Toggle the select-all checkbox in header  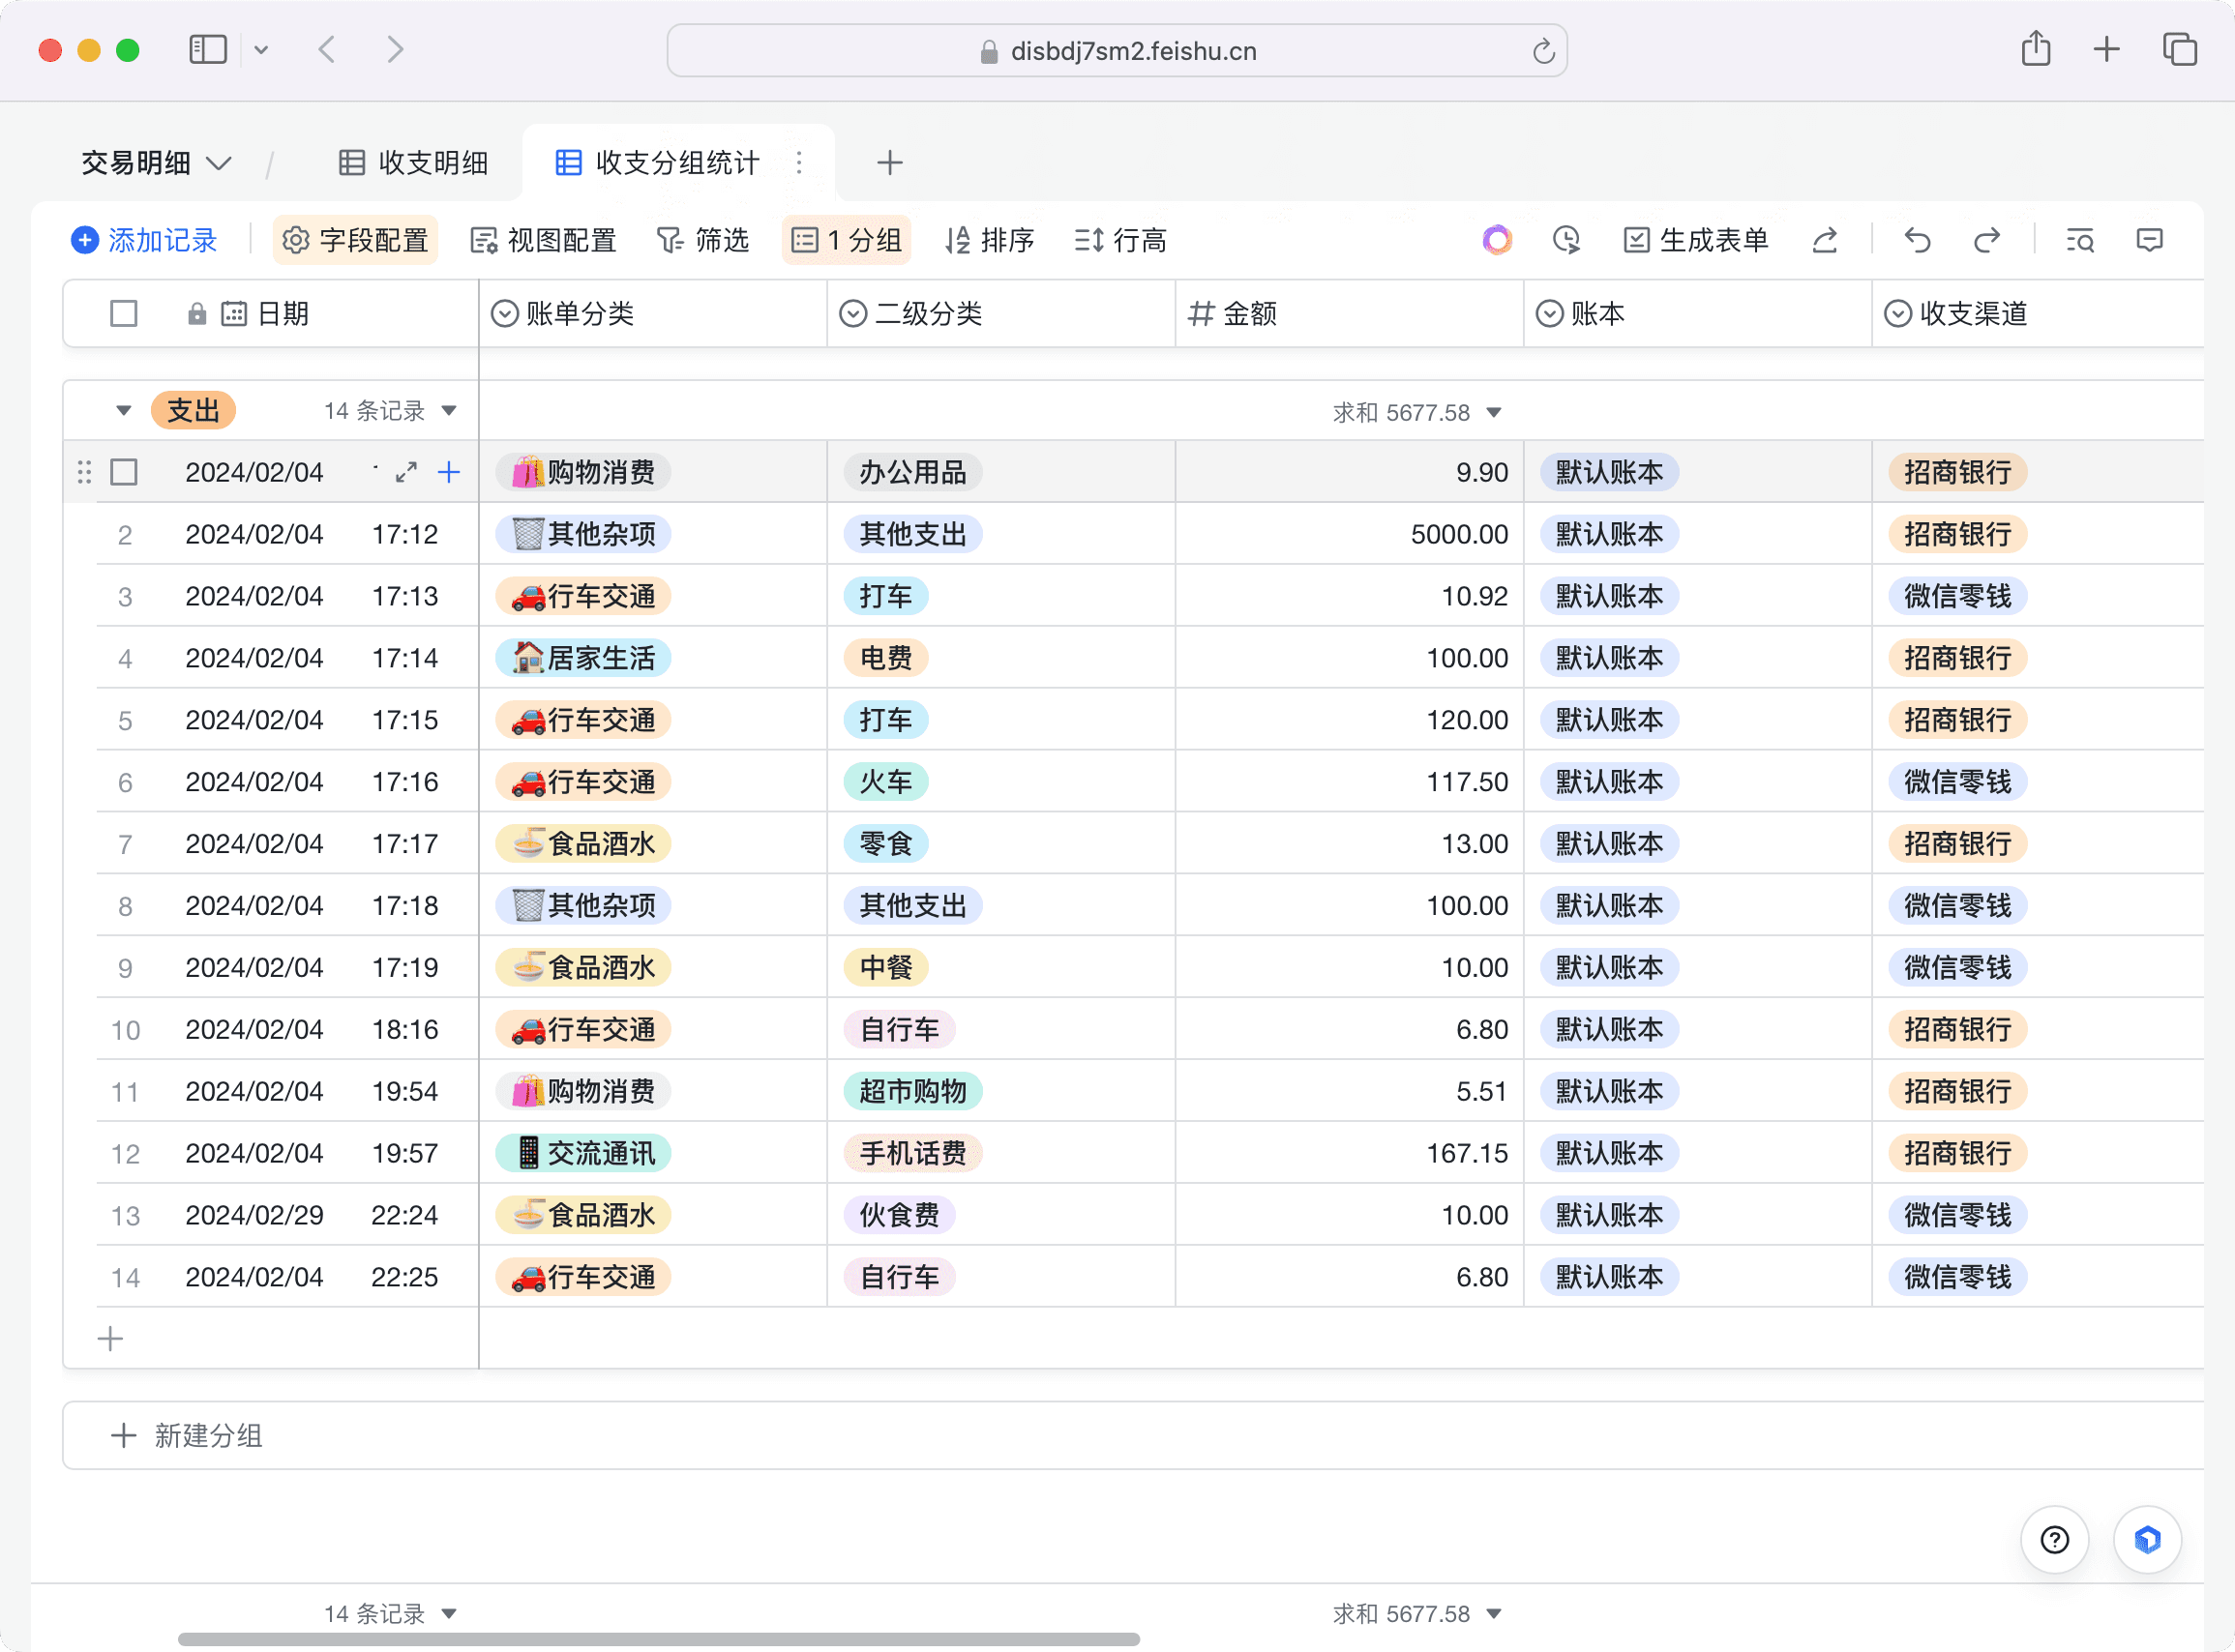[x=124, y=314]
